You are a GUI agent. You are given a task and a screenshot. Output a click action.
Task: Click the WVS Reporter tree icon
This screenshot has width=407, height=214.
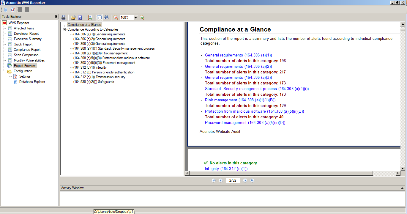tap(4, 23)
